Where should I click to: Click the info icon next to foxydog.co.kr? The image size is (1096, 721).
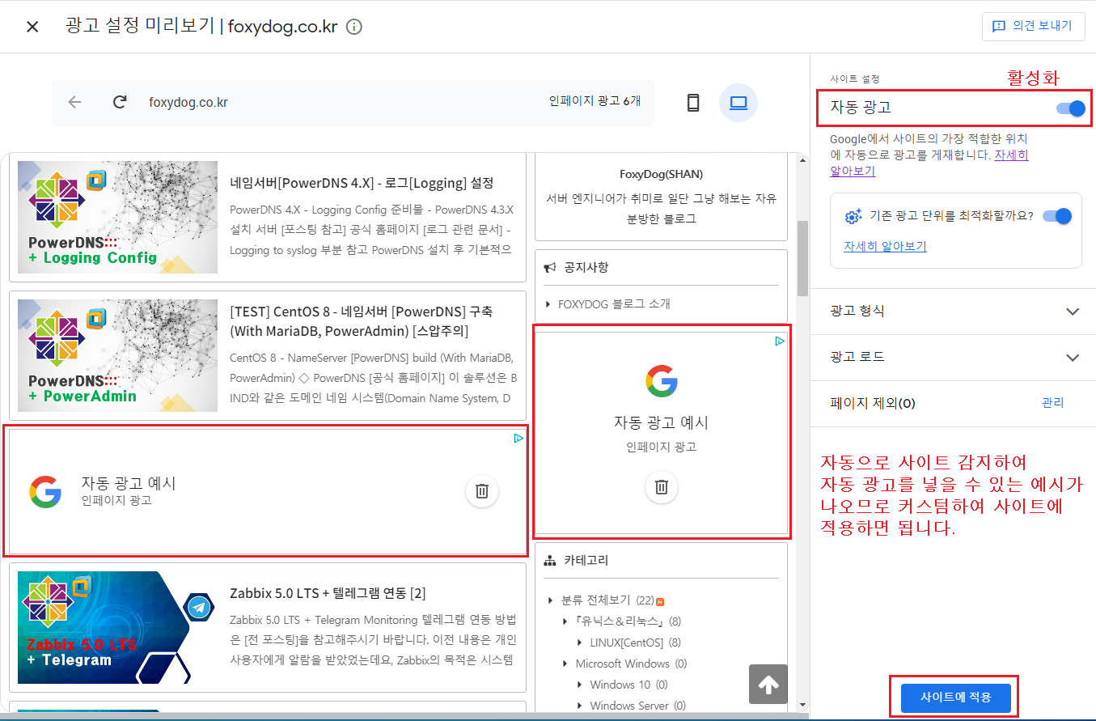pyautogui.click(x=353, y=27)
